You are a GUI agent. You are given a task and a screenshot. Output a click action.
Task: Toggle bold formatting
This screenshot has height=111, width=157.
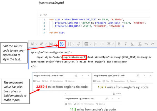point(119,44)
